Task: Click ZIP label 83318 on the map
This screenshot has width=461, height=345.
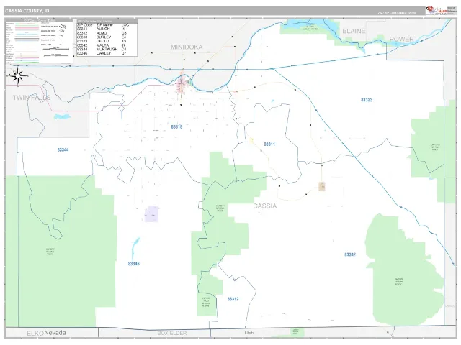Action: click(176, 126)
